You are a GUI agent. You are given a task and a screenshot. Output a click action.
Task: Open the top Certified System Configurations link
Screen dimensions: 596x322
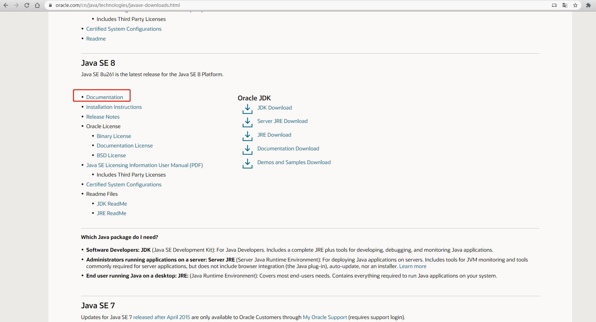pyautogui.click(x=124, y=29)
